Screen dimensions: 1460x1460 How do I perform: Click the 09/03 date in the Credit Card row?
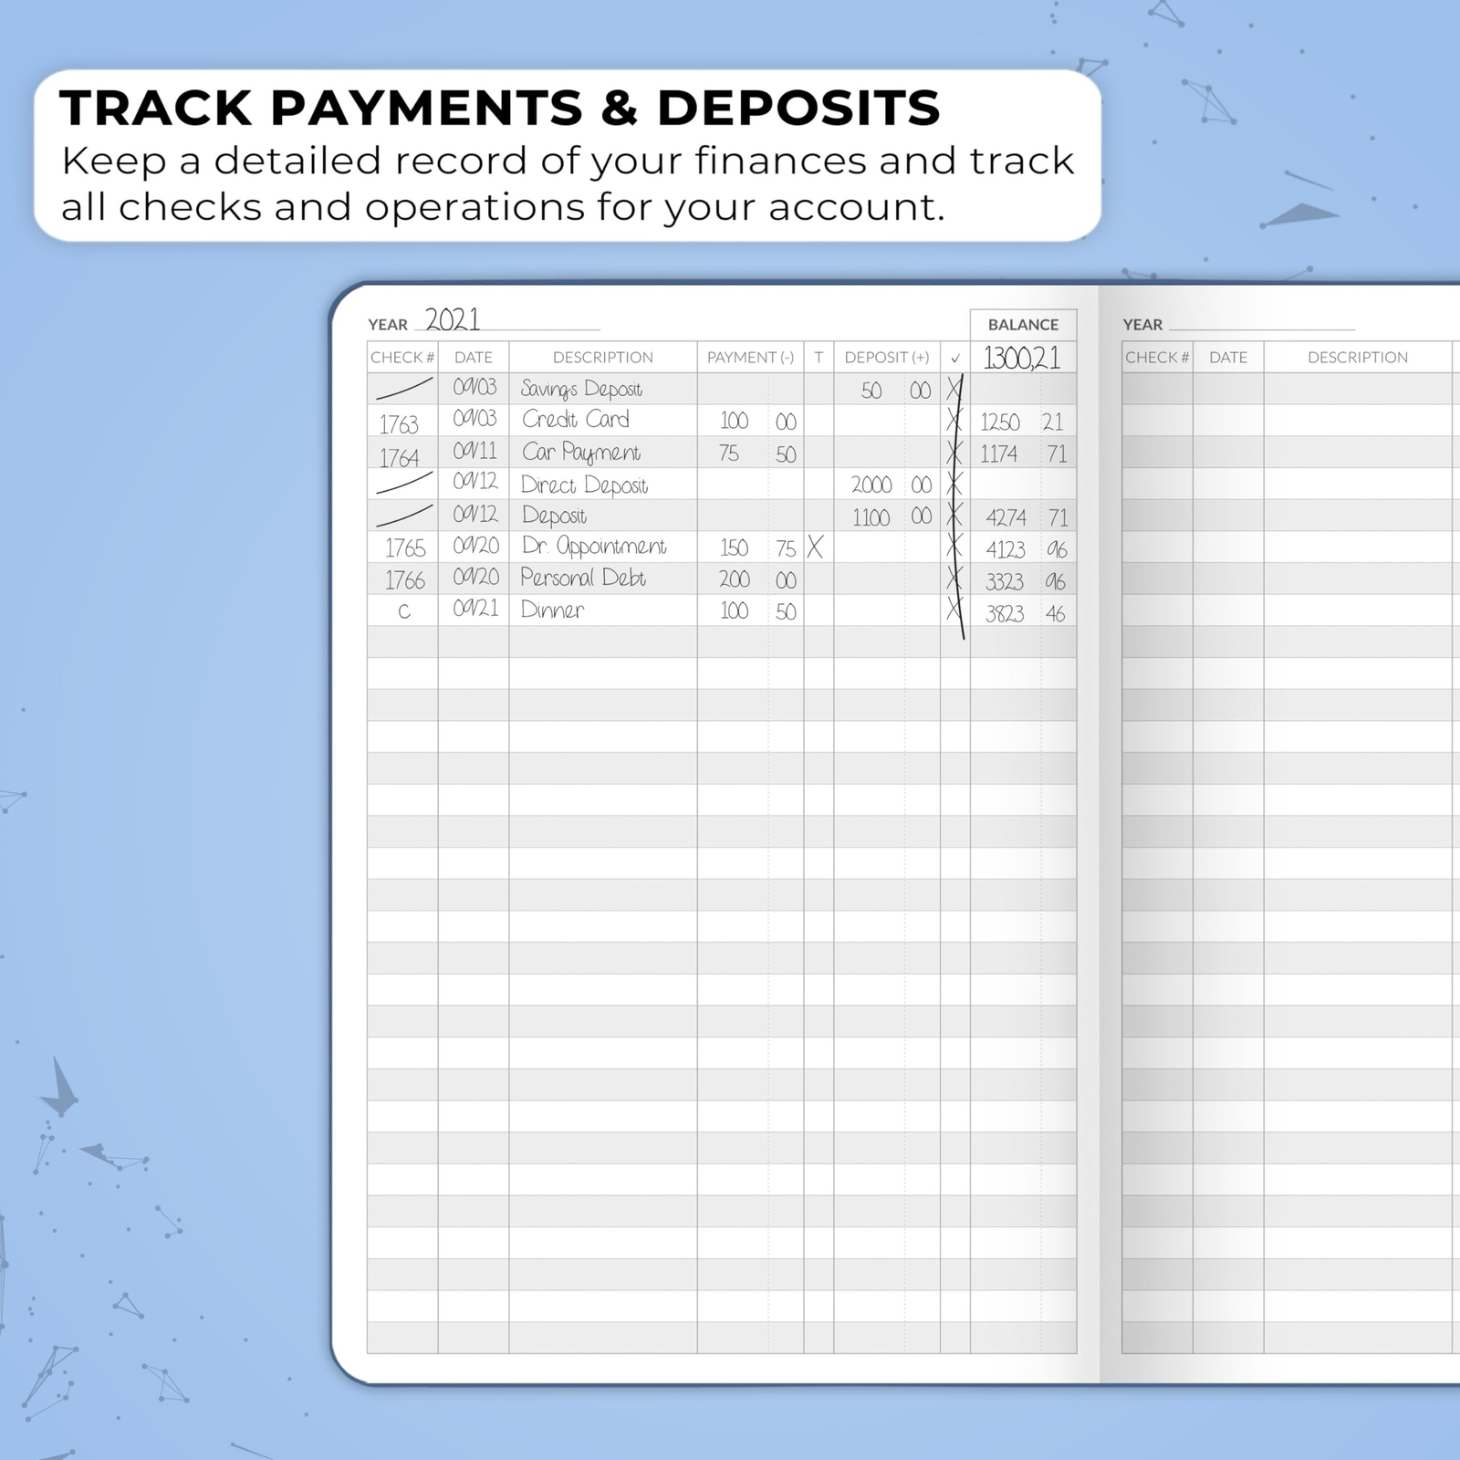[475, 418]
